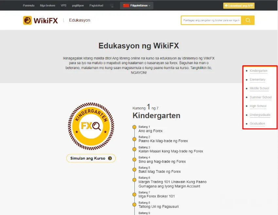Open the hamburger menu icon in top bar
Image resolution: width=278 pixels, height=215 pixels.
(112, 6)
